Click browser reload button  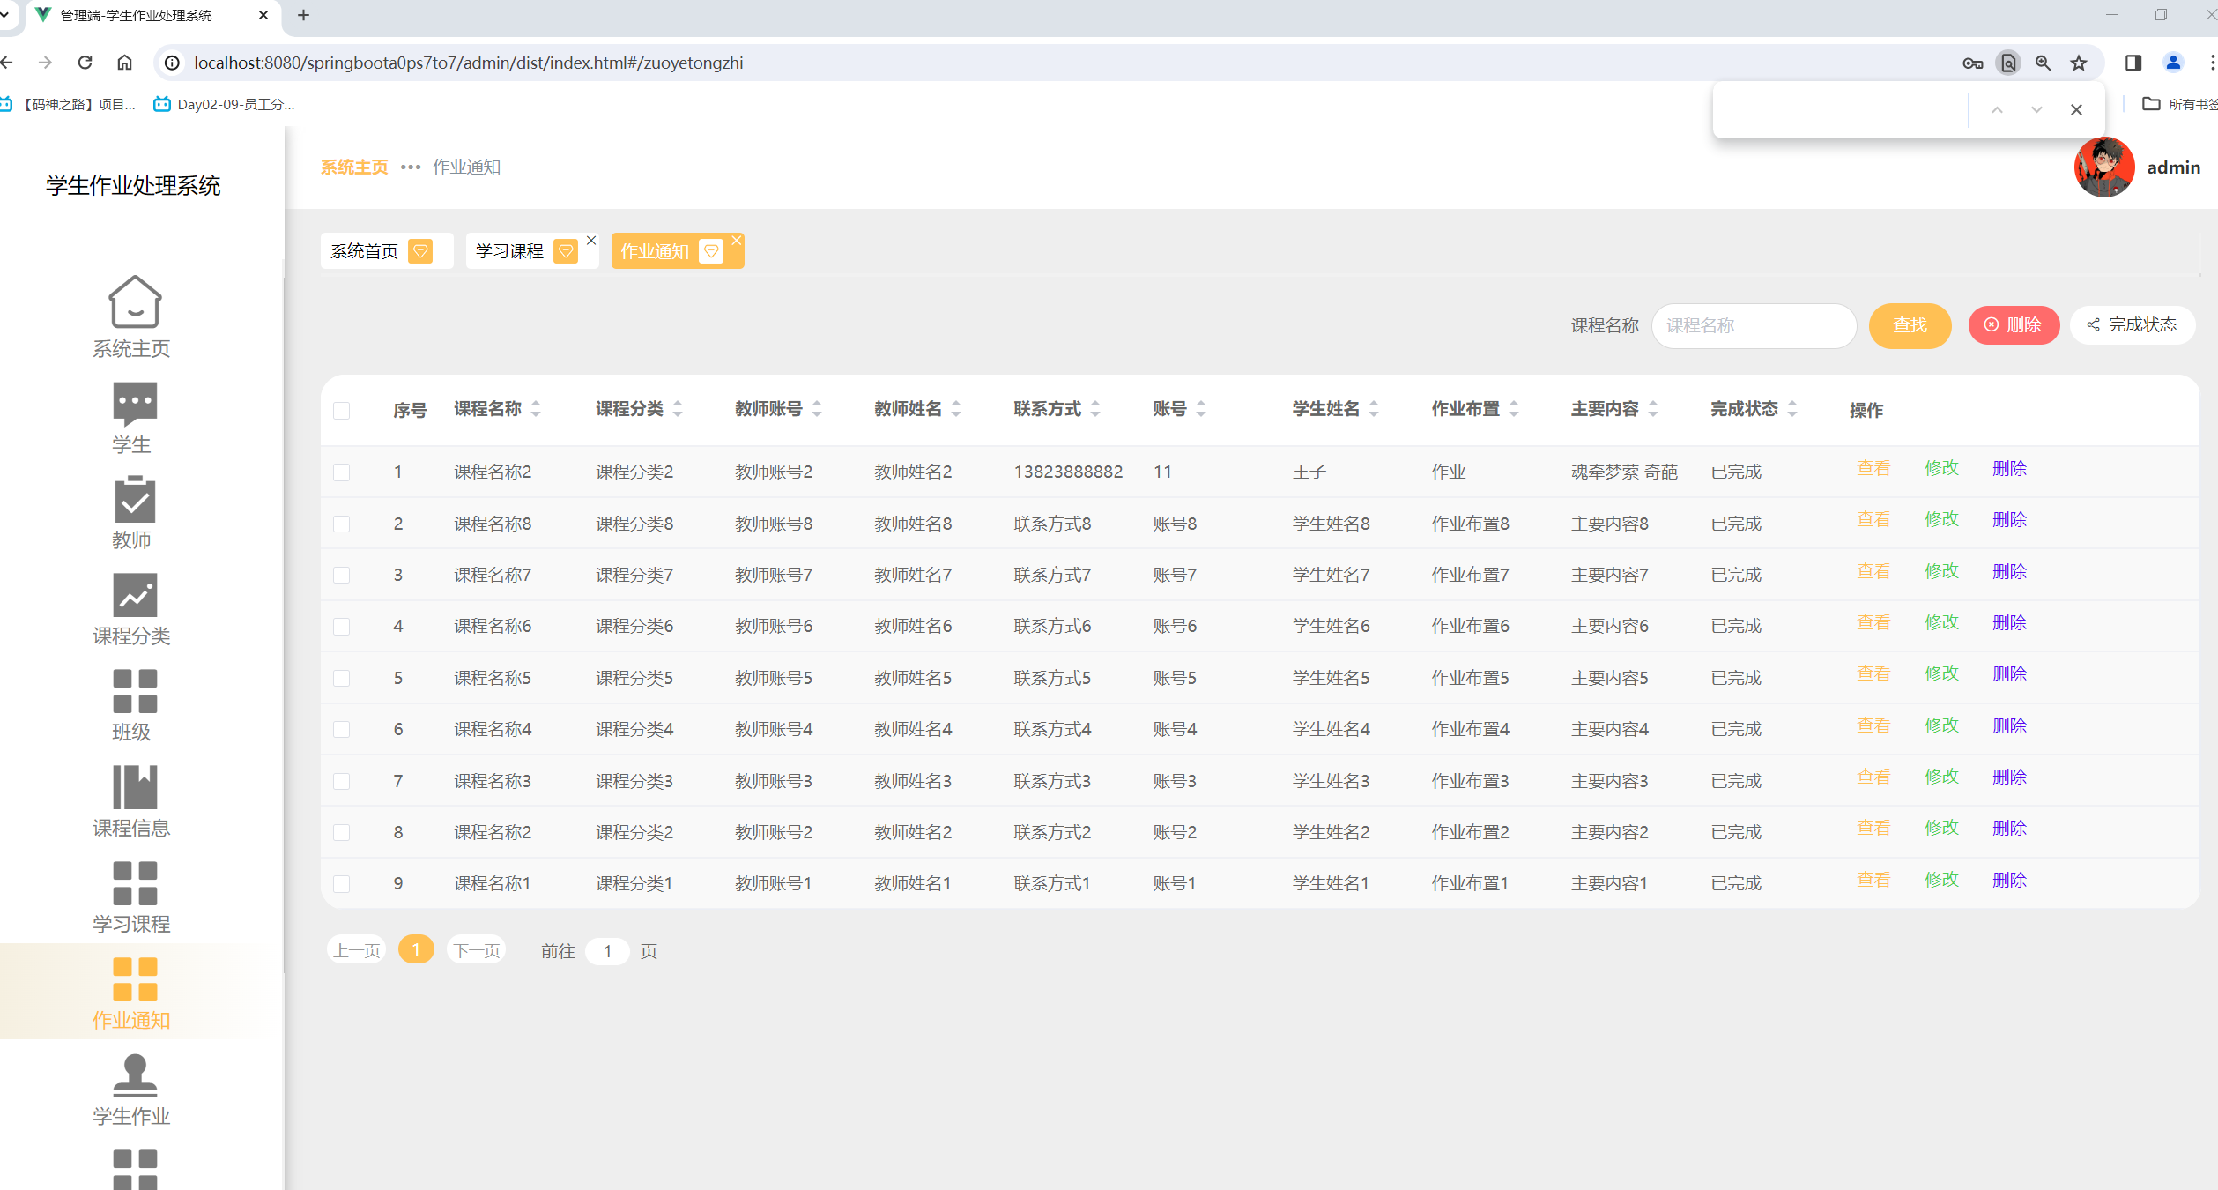tap(85, 63)
